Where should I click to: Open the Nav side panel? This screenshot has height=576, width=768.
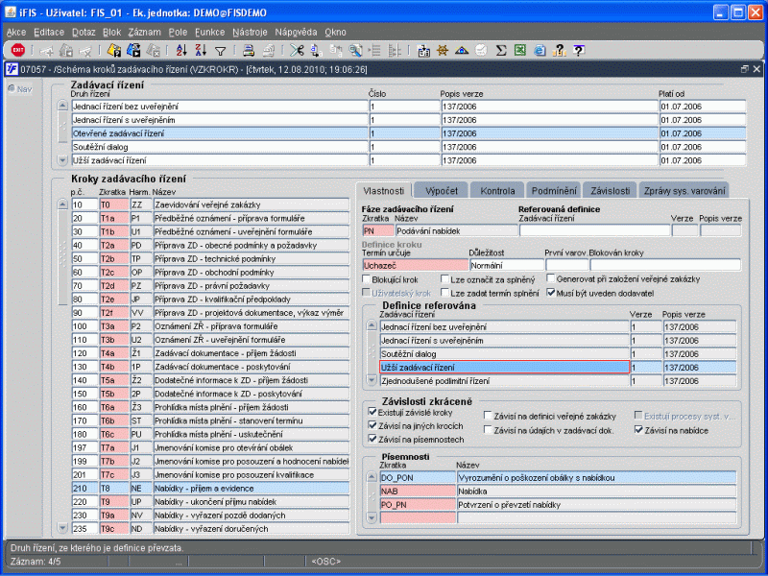(x=19, y=89)
